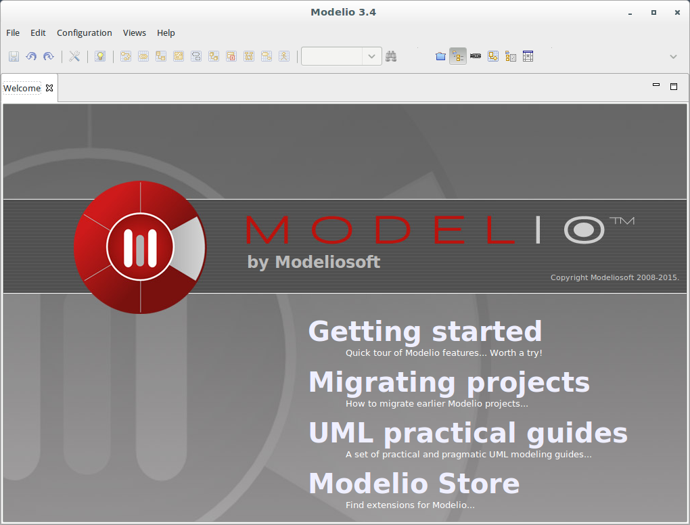Click the two overlapping squares diagram icon
Screen dimensions: 690x525
click(x=214, y=56)
